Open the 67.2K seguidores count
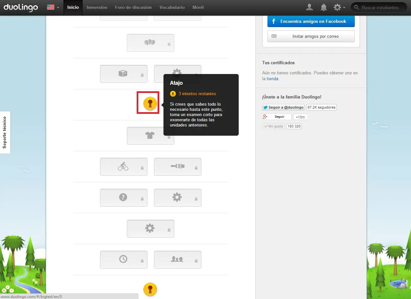 (321, 107)
